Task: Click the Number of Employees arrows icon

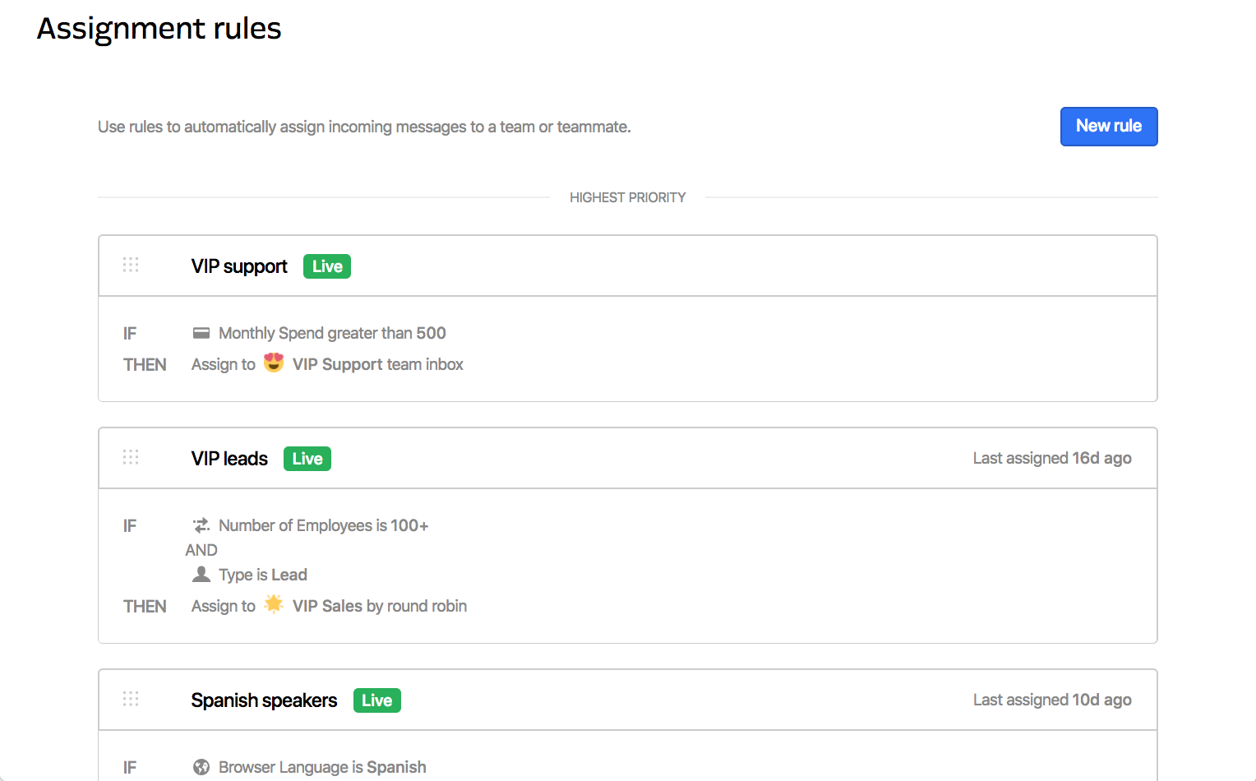Action: (x=201, y=525)
